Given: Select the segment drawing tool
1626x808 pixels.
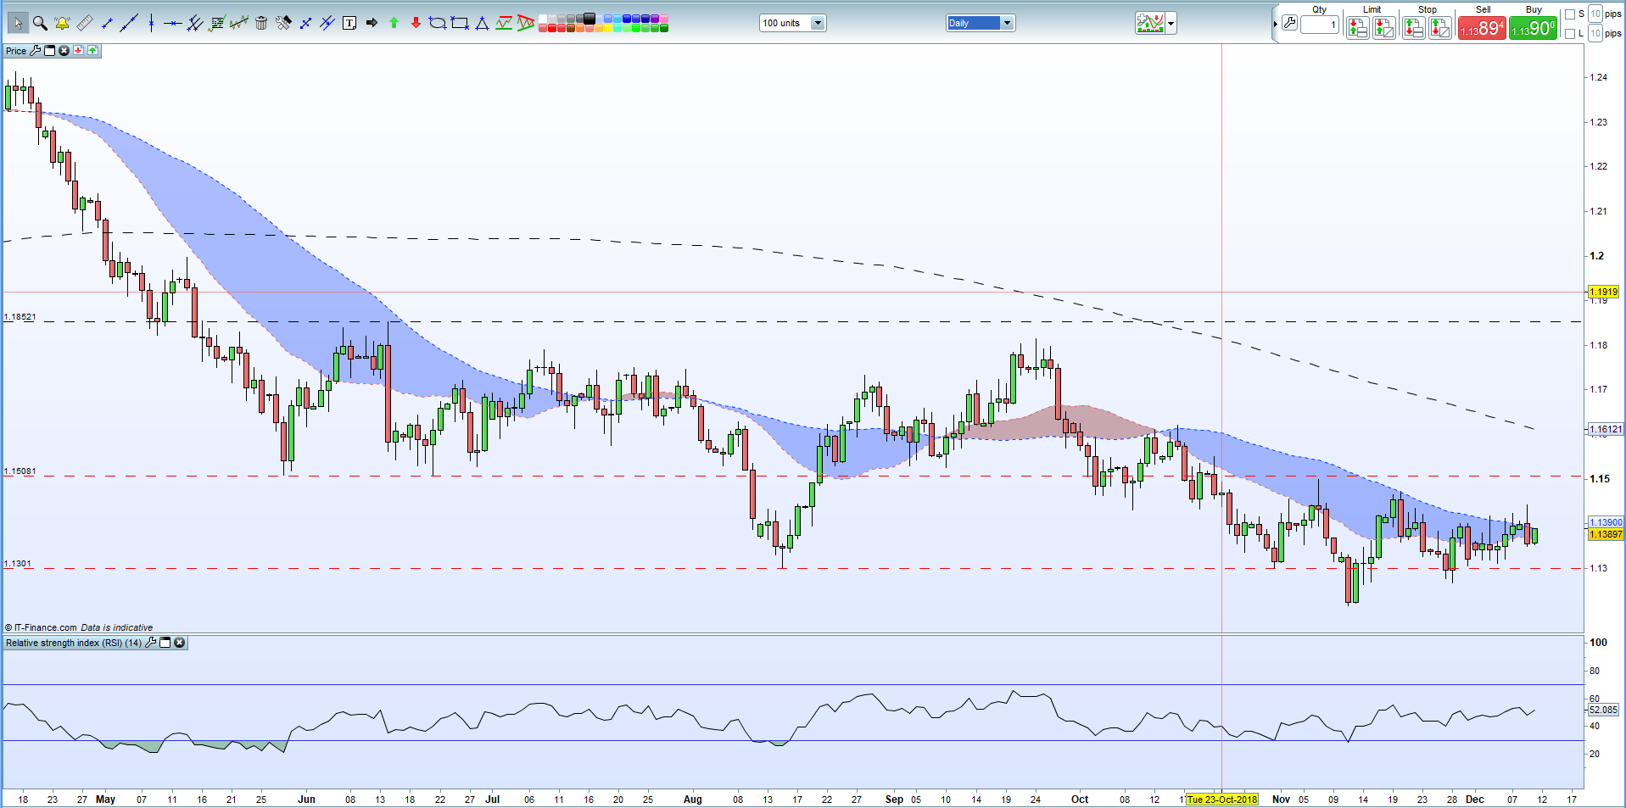Looking at the screenshot, I should [305, 23].
